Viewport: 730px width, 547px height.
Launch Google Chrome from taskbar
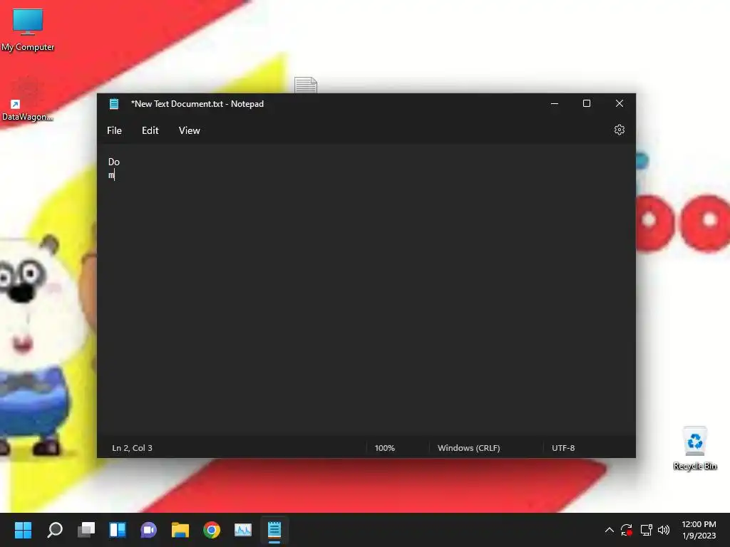[211, 530]
